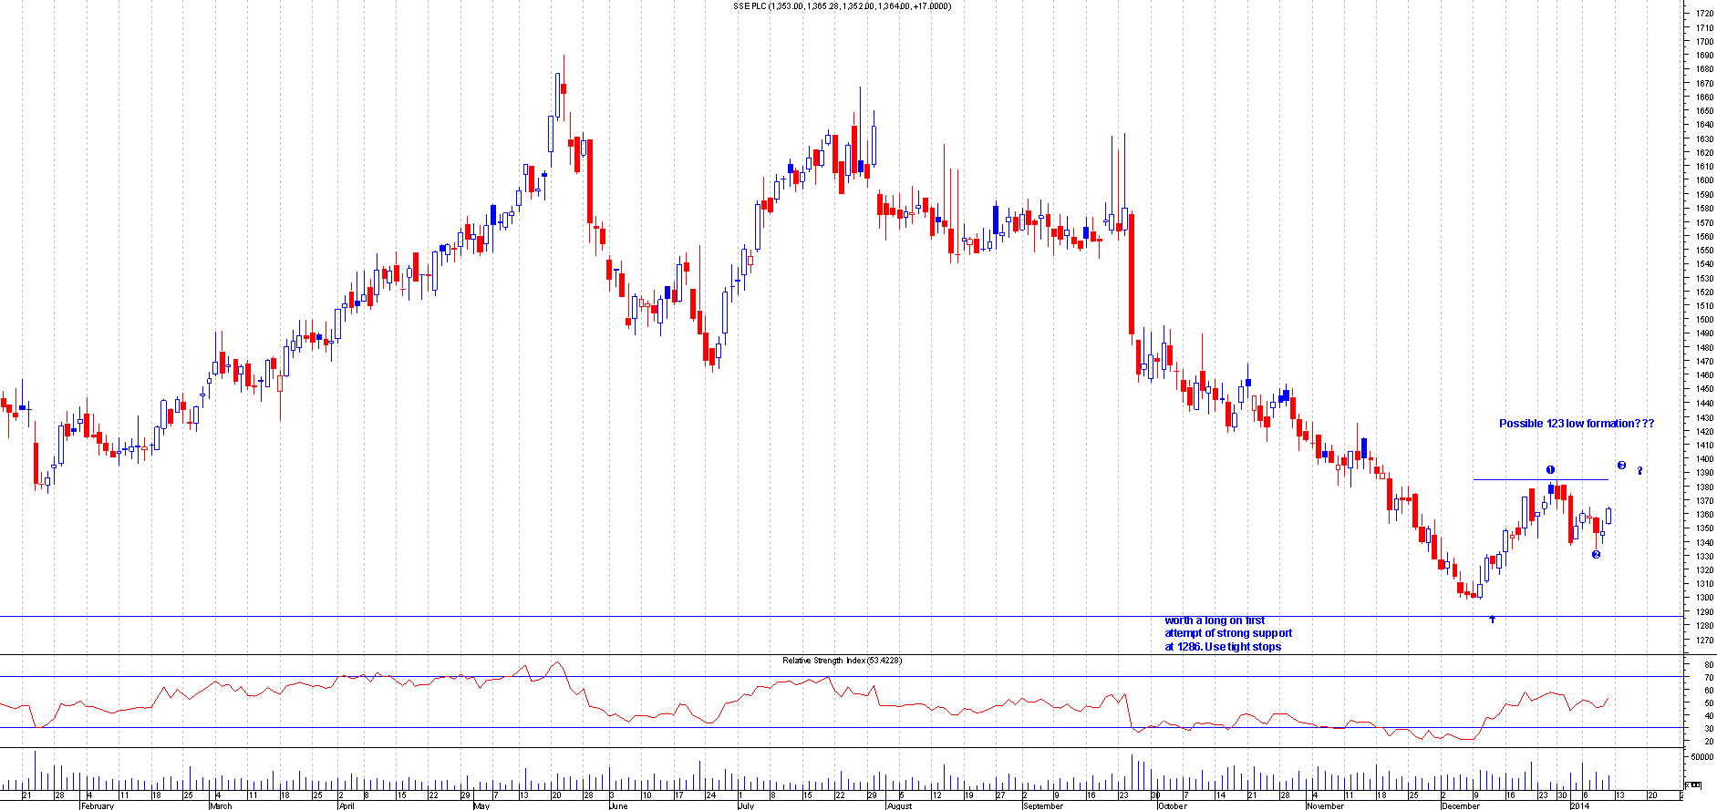Click the 50000 volume axis label
Image resolution: width=1717 pixels, height=810 pixels.
pyautogui.click(x=1701, y=757)
